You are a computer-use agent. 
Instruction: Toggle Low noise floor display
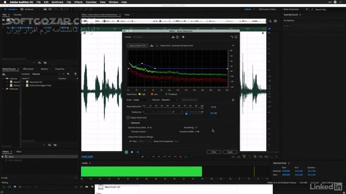(x=152, y=94)
